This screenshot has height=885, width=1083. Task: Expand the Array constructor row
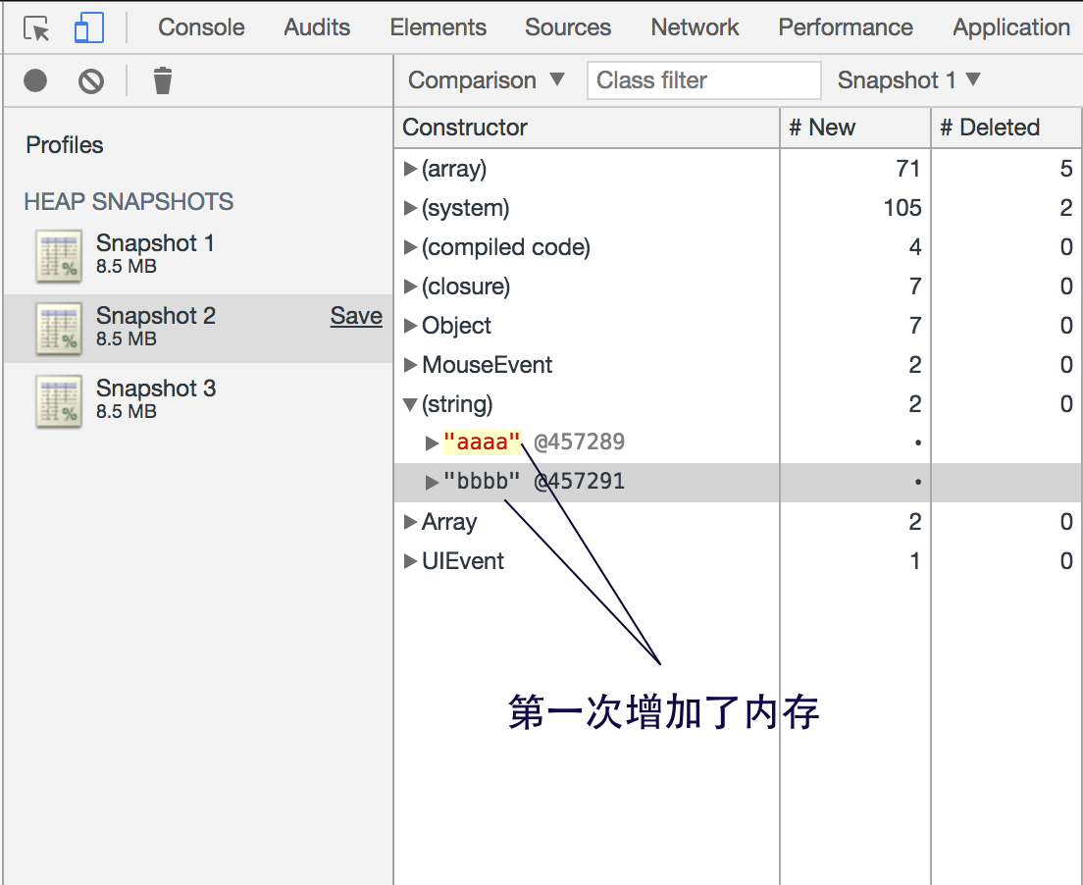[x=410, y=522]
